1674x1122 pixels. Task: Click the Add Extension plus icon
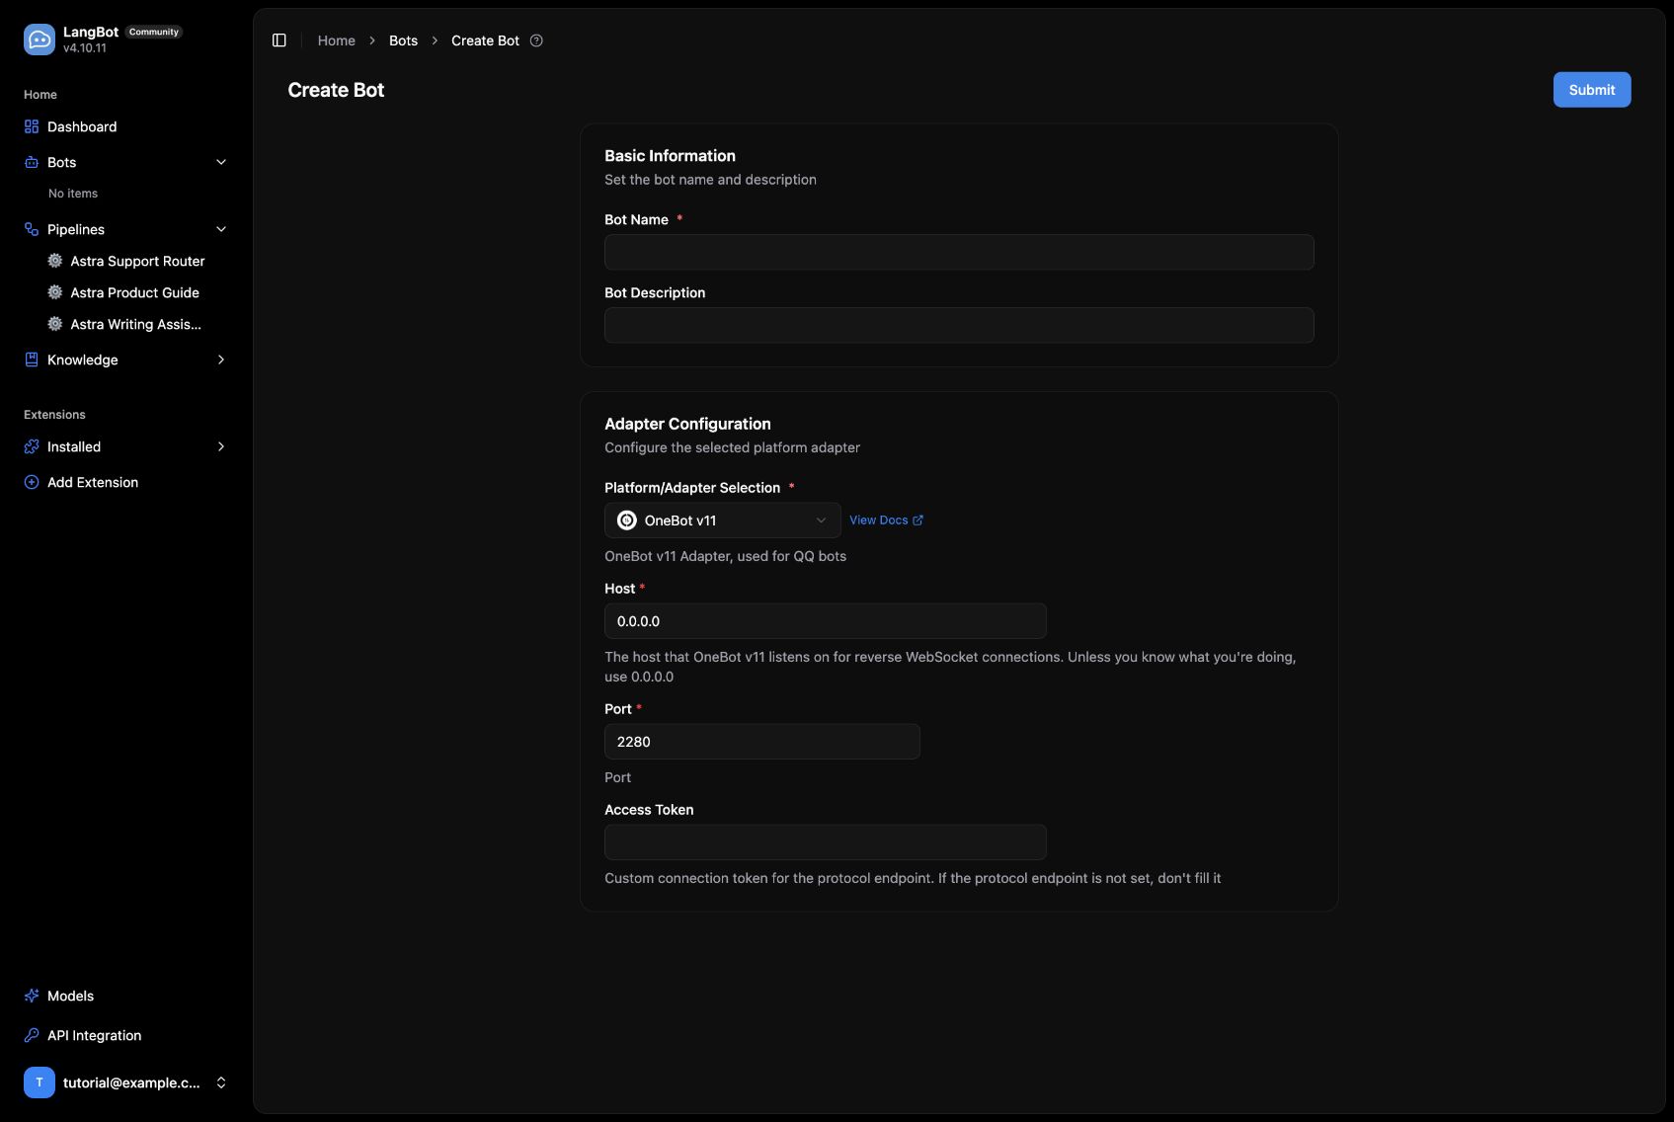click(x=32, y=482)
